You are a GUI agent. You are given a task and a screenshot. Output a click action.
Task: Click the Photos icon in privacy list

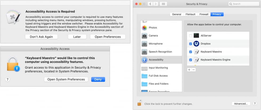coord(144,28)
